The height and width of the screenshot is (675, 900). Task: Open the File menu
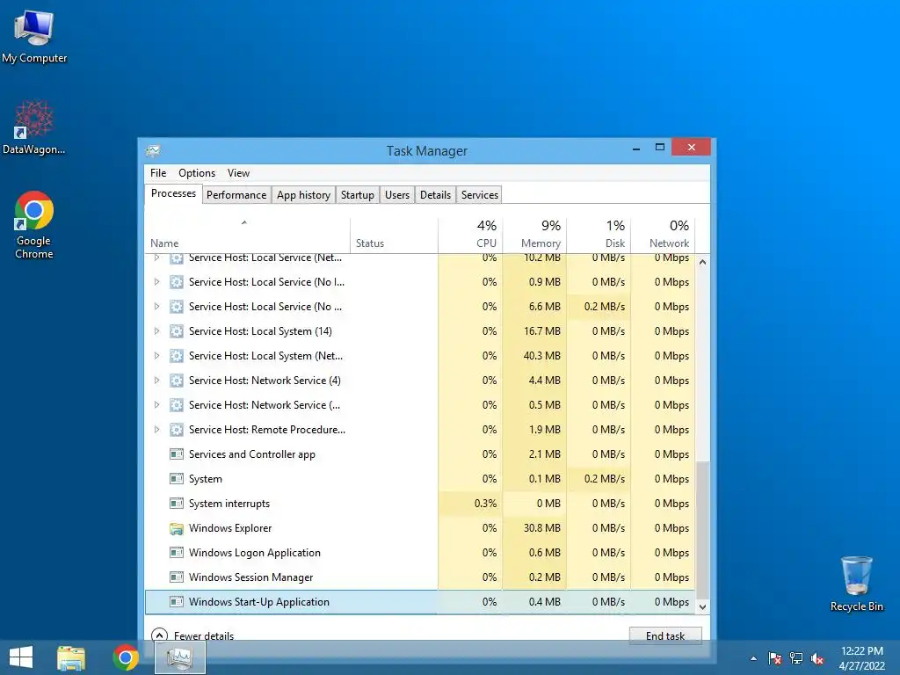click(158, 173)
